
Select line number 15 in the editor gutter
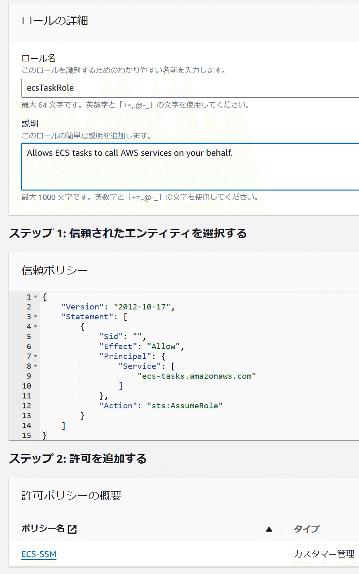tap(26, 435)
